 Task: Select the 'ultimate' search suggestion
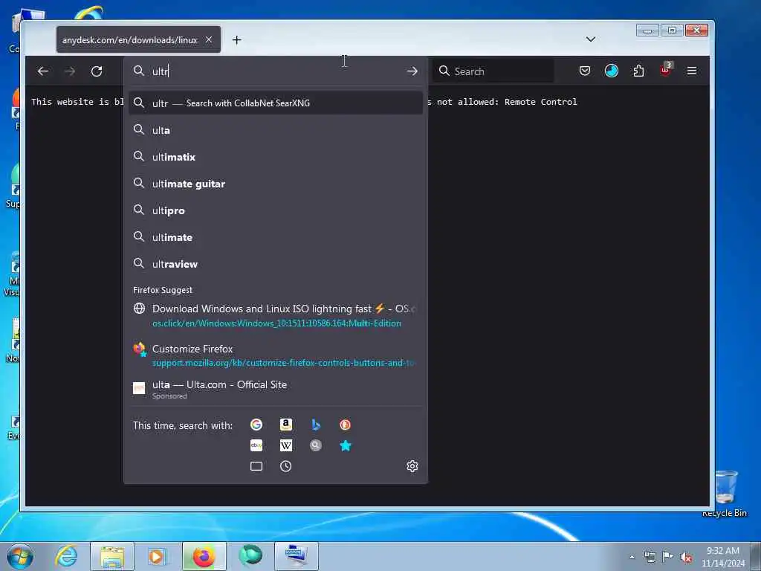tap(276, 237)
